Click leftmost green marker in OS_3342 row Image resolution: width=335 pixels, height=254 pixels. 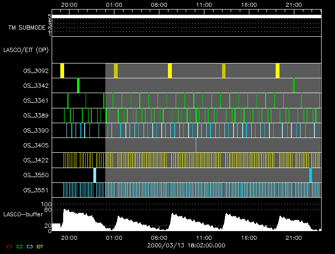[x=78, y=85]
